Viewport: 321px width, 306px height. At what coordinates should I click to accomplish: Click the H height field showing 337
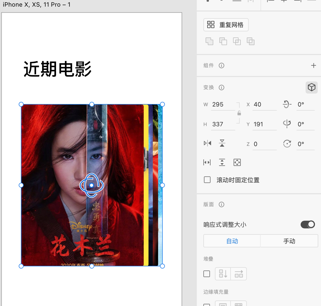223,124
